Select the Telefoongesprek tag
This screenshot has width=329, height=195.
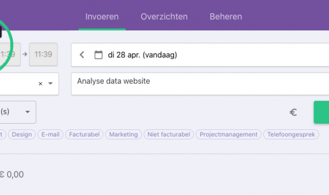point(291,134)
